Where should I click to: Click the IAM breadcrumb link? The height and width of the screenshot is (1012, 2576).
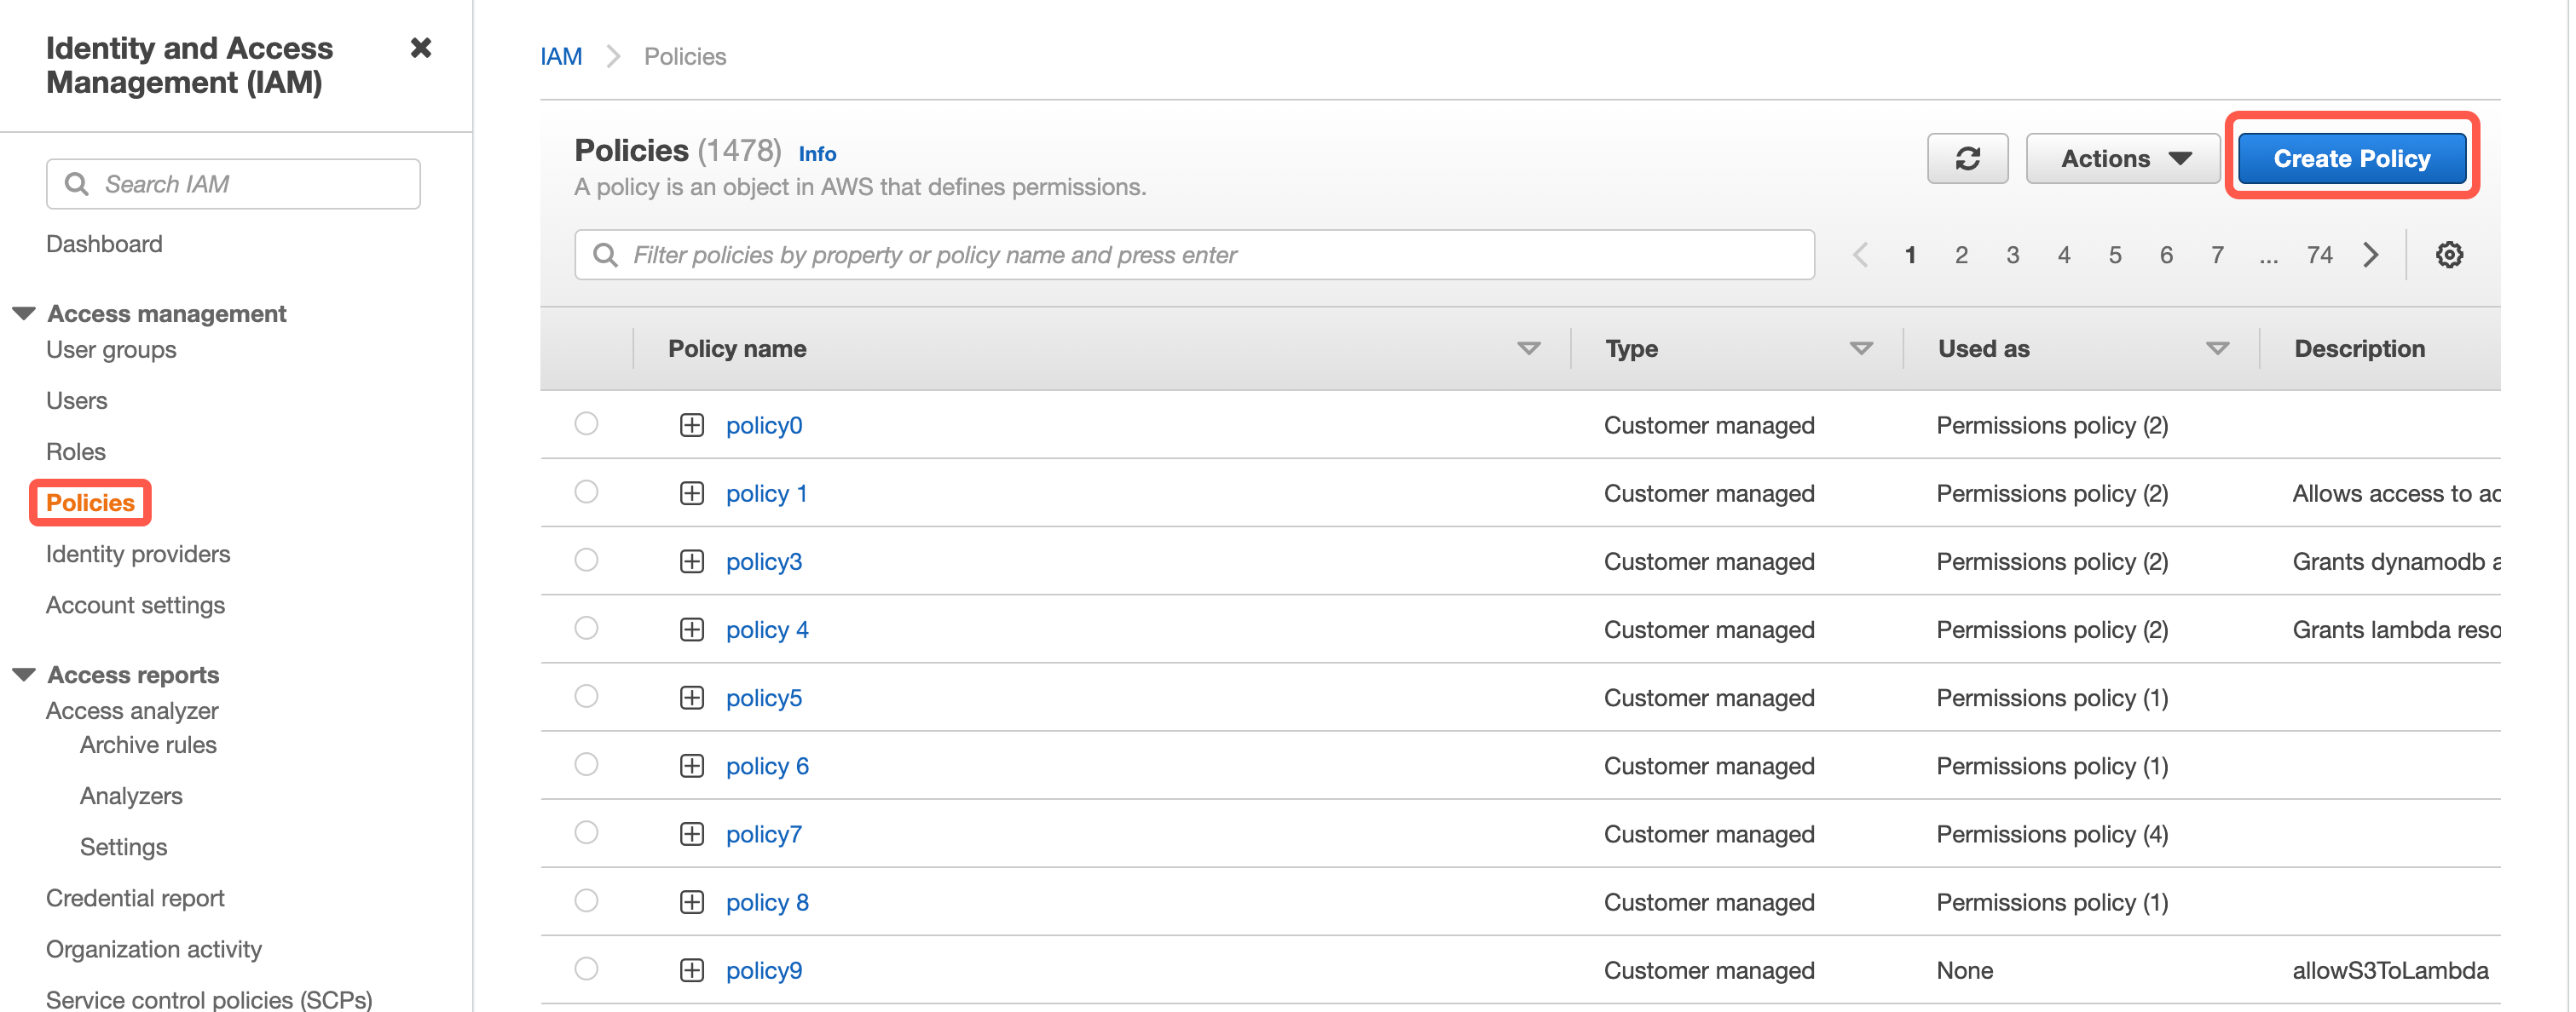click(x=561, y=56)
